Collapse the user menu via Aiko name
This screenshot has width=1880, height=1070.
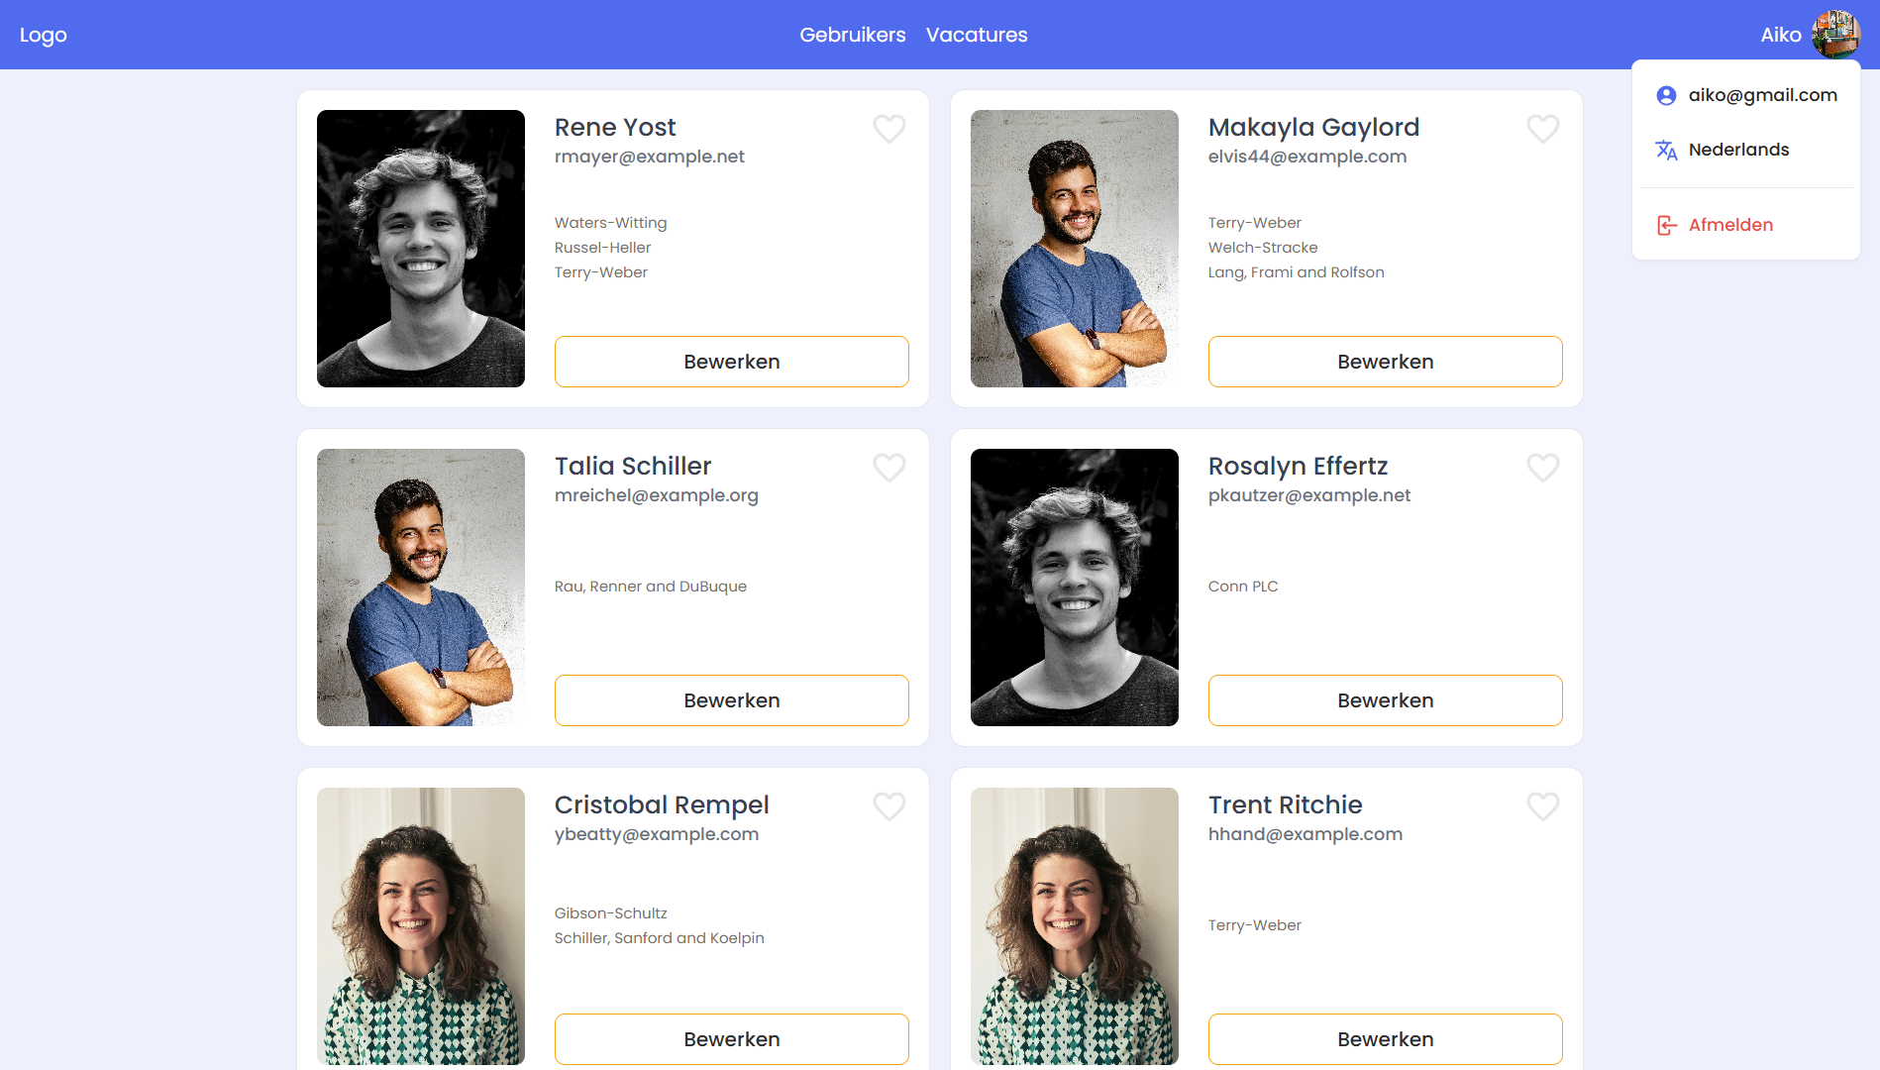click(1780, 35)
